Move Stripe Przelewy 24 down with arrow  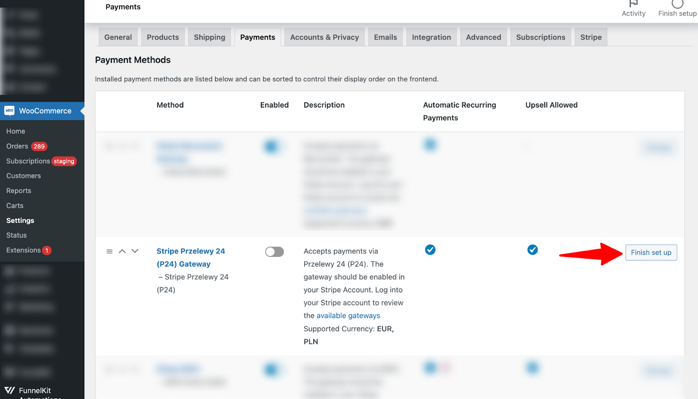point(135,251)
